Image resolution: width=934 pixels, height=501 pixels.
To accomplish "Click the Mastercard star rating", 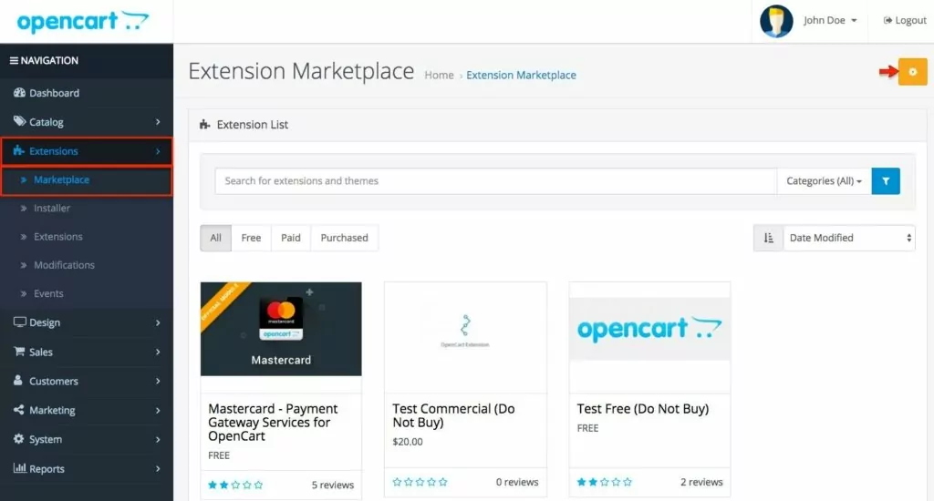I will pyautogui.click(x=235, y=485).
